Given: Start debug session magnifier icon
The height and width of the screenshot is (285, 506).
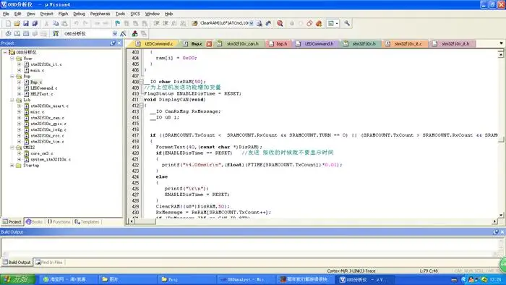Looking at the screenshot, I should point(280,23).
